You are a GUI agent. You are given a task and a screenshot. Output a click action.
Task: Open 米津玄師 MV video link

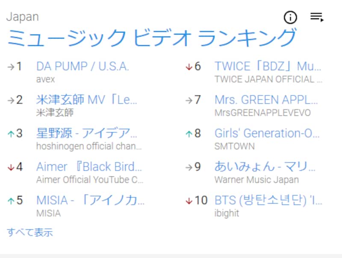87,100
